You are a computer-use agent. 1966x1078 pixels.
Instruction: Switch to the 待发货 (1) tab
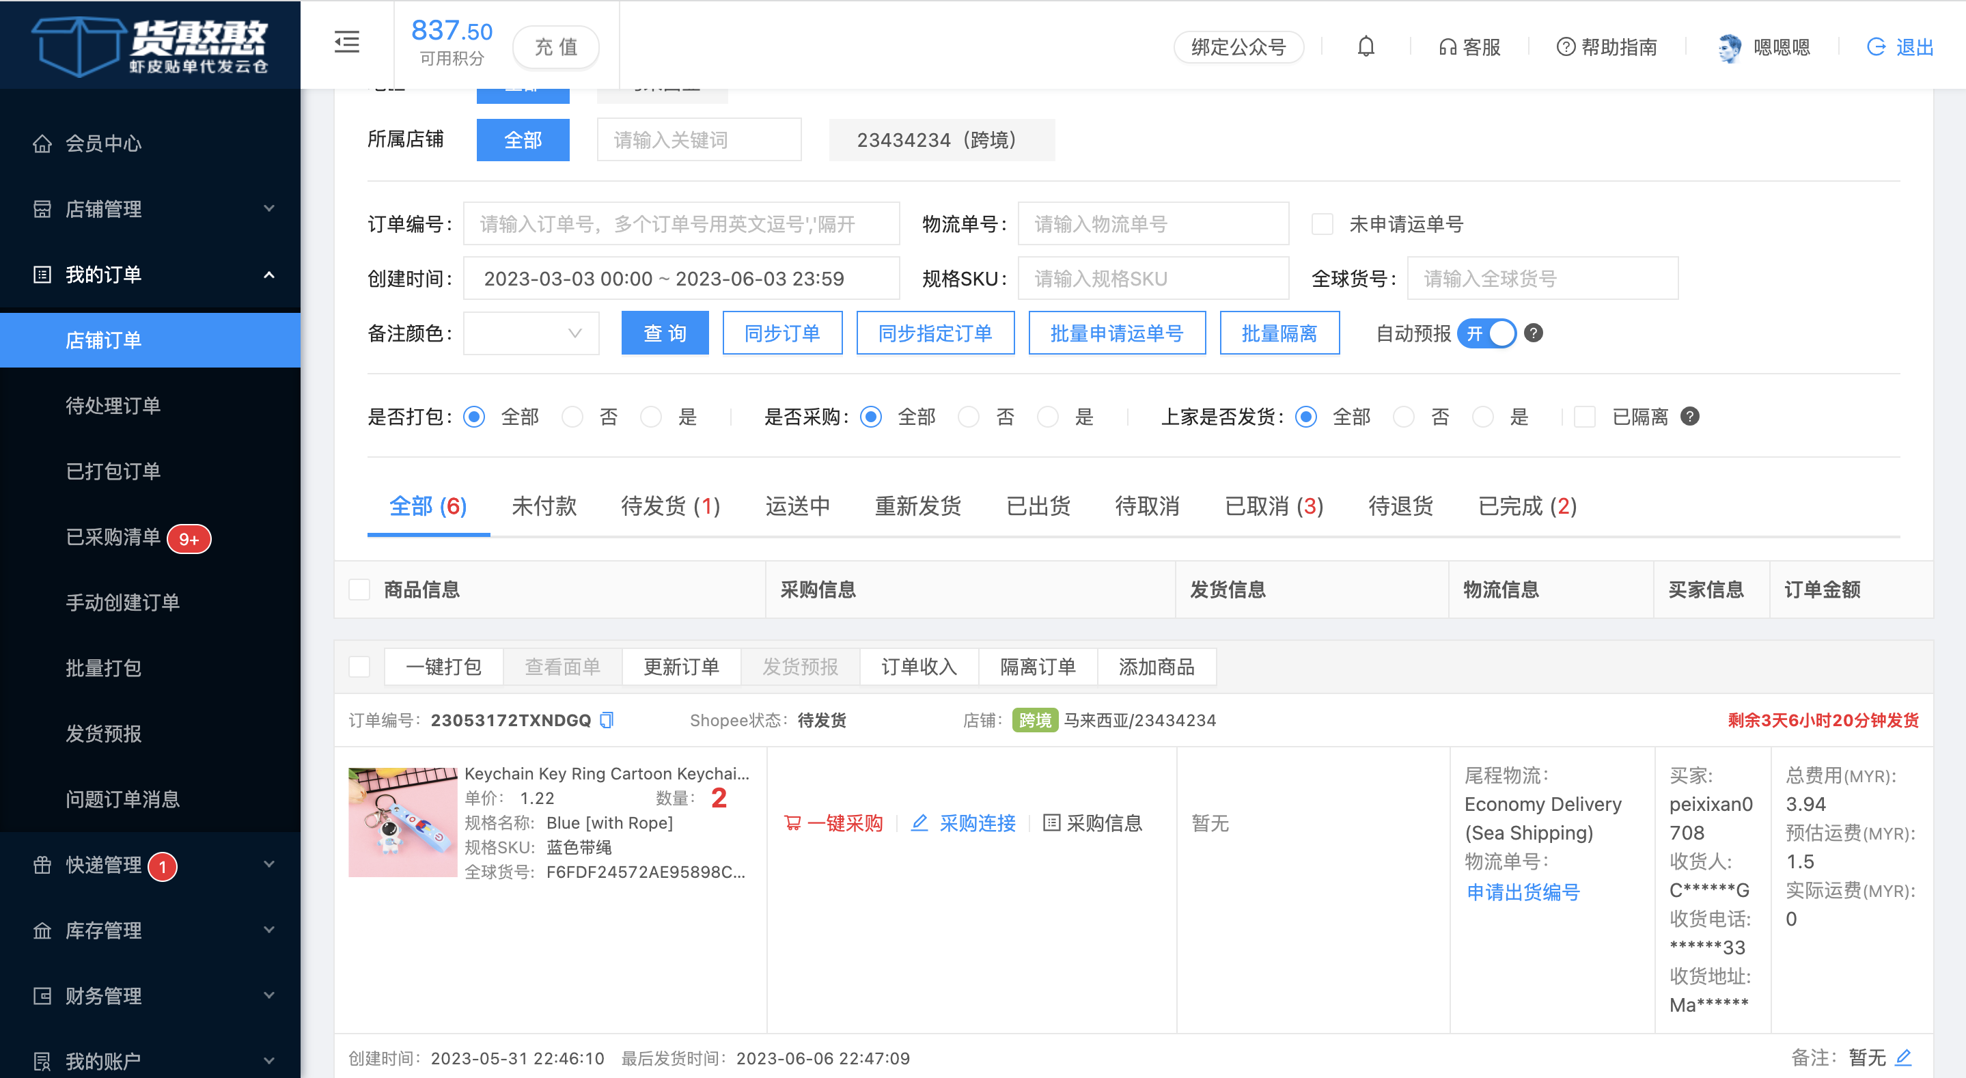click(x=671, y=506)
